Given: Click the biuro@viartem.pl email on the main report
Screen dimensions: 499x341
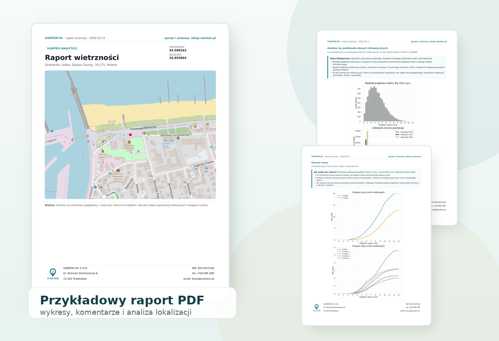Looking at the screenshot, I should [x=199, y=279].
